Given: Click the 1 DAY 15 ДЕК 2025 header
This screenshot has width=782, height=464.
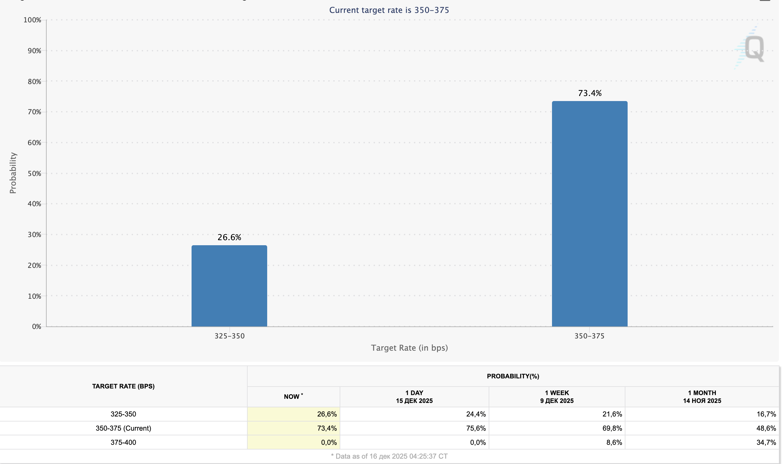Looking at the screenshot, I should point(414,397).
